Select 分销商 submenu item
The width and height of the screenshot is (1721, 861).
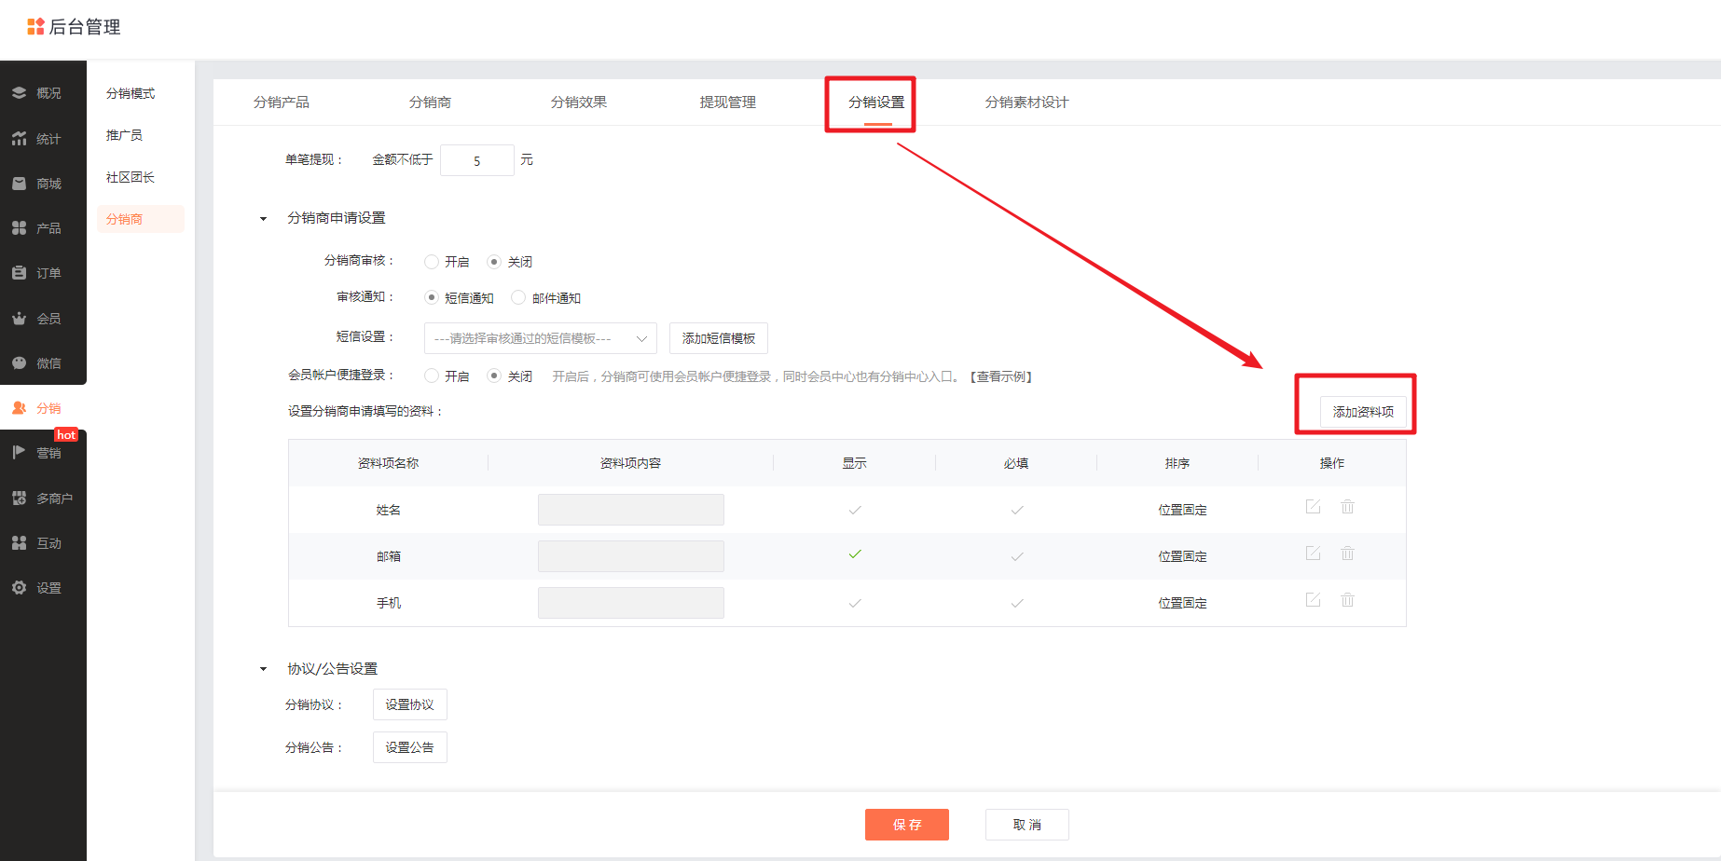140,219
